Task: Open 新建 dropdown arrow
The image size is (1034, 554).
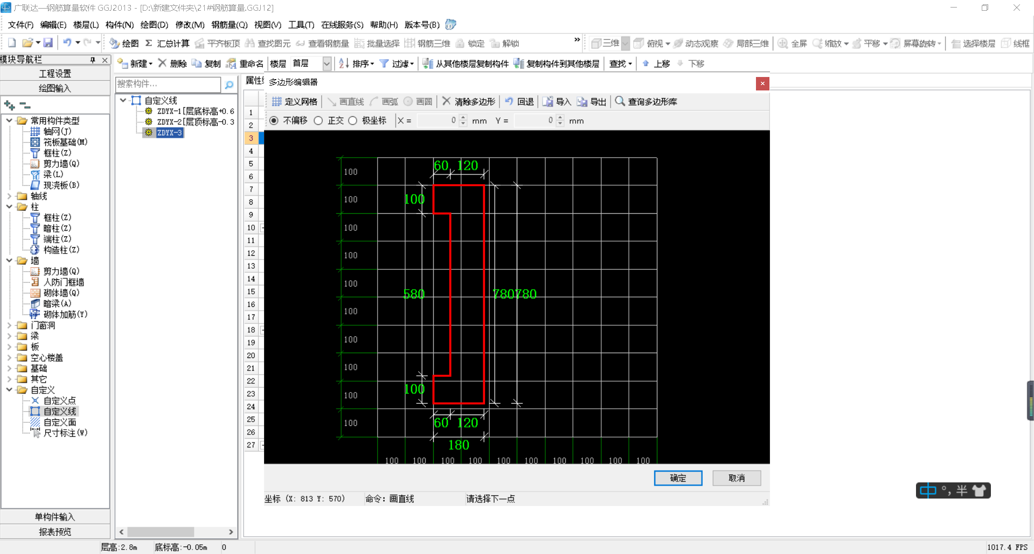Action: pyautogui.click(x=151, y=64)
